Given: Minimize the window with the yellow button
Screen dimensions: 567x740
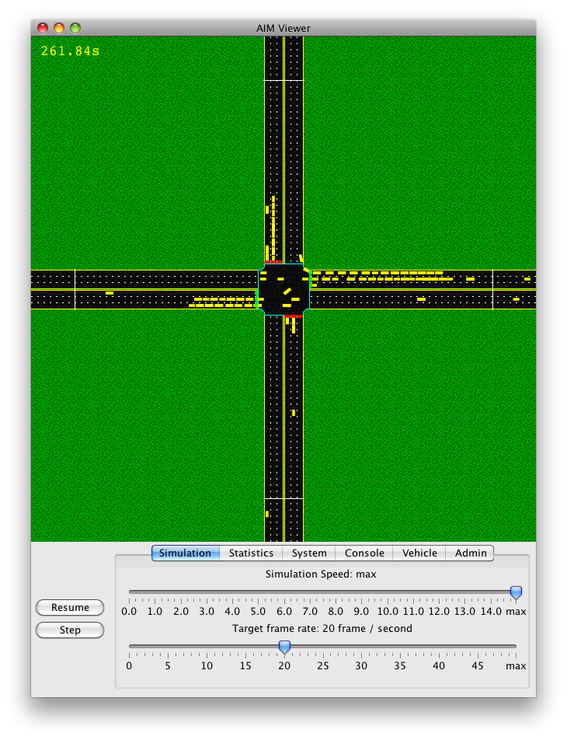Looking at the screenshot, I should point(59,28).
